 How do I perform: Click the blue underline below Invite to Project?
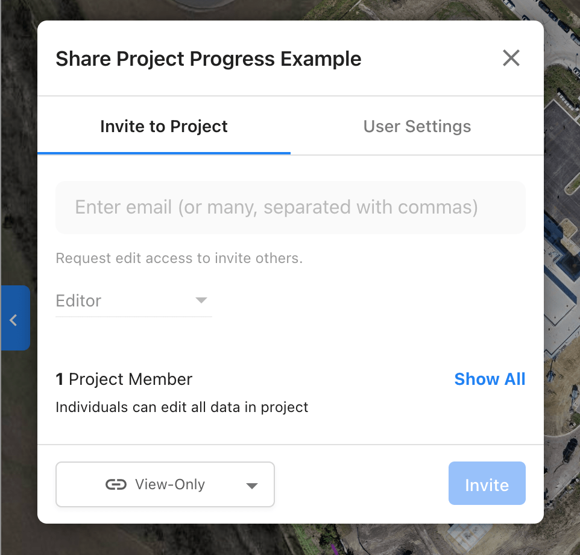coord(164,153)
